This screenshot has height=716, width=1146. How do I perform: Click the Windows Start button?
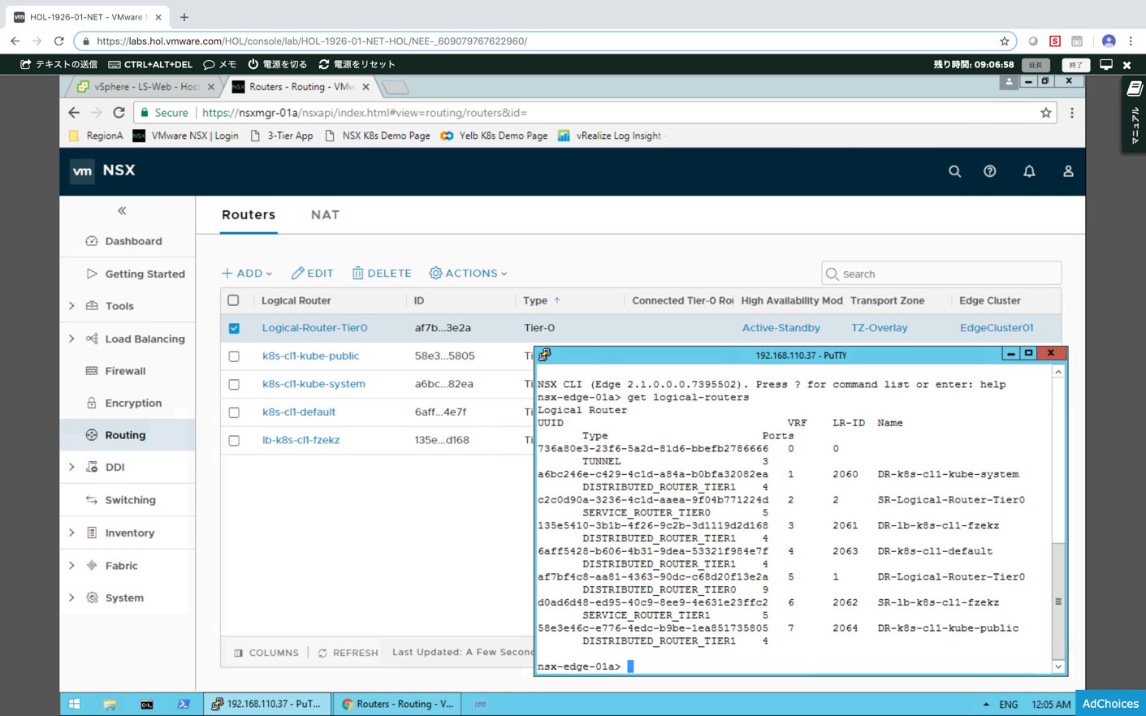(x=74, y=704)
